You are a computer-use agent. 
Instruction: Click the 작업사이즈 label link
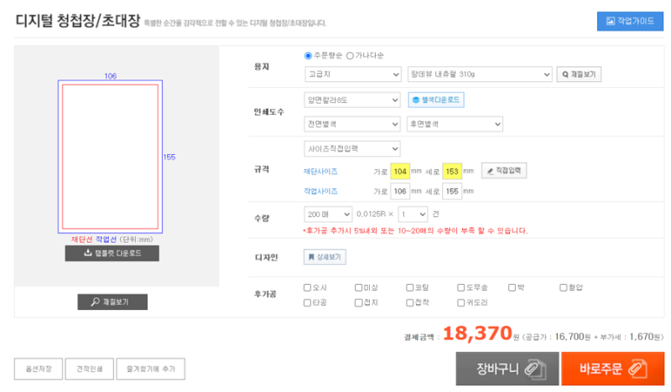[320, 191]
